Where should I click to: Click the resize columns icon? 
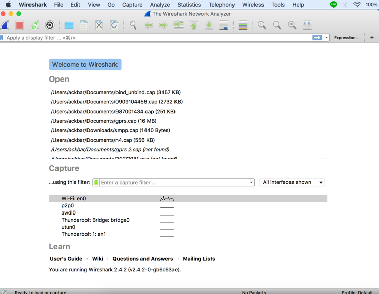[x=307, y=25]
